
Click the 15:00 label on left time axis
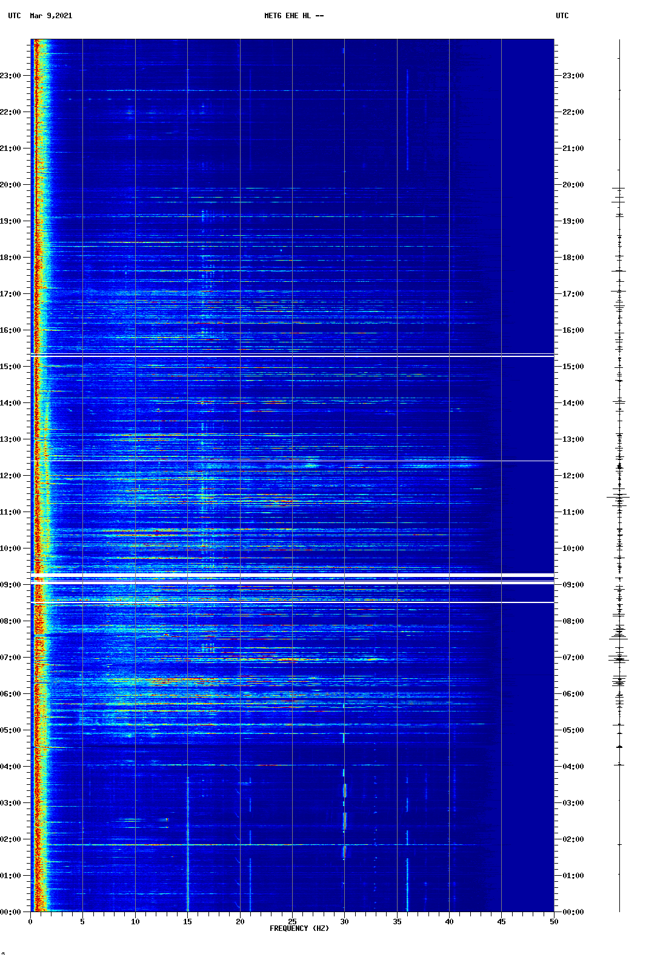[11, 367]
